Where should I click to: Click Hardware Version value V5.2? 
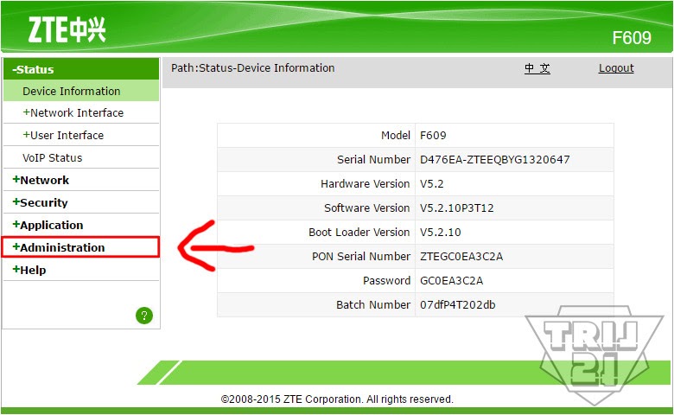click(x=431, y=183)
